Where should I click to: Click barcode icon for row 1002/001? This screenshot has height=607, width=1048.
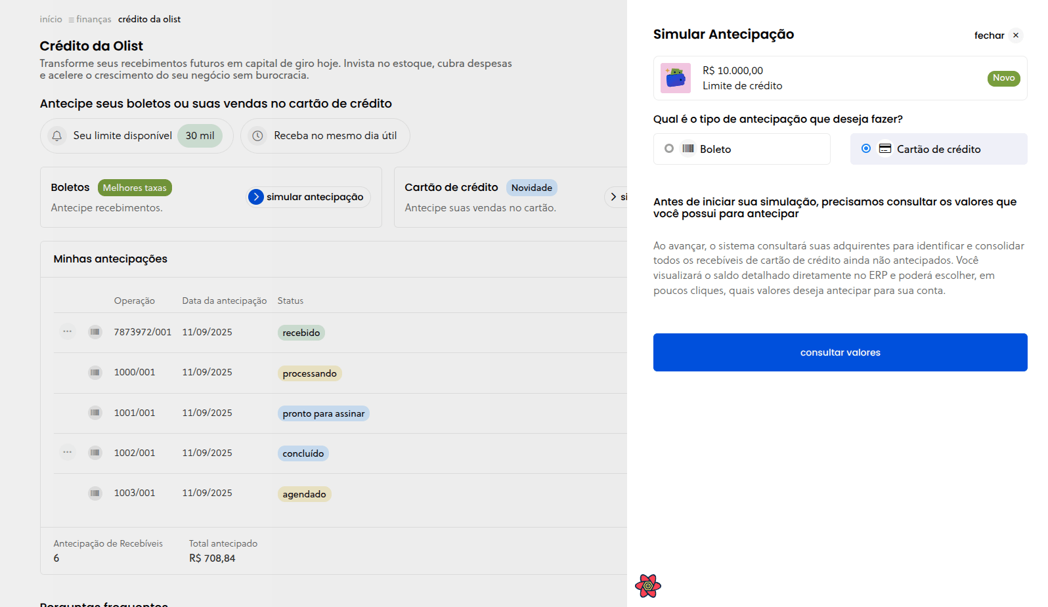(x=95, y=453)
